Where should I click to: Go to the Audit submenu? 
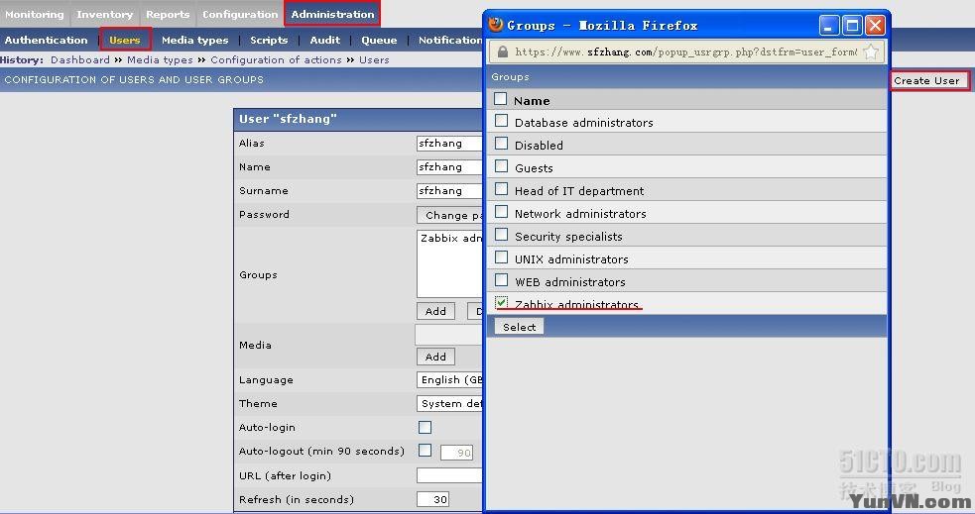[x=325, y=40]
